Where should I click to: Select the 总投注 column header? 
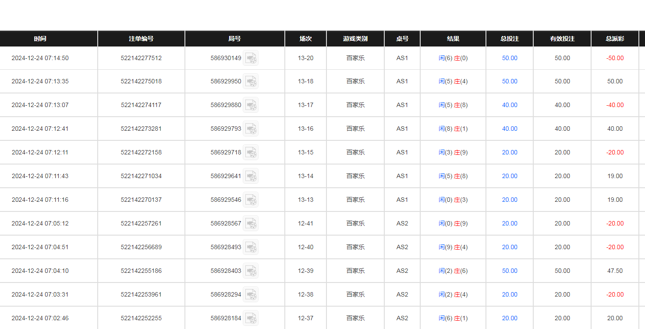point(509,39)
